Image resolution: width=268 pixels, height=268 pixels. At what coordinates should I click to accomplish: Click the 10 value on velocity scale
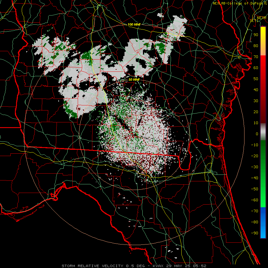[x=256, y=123]
